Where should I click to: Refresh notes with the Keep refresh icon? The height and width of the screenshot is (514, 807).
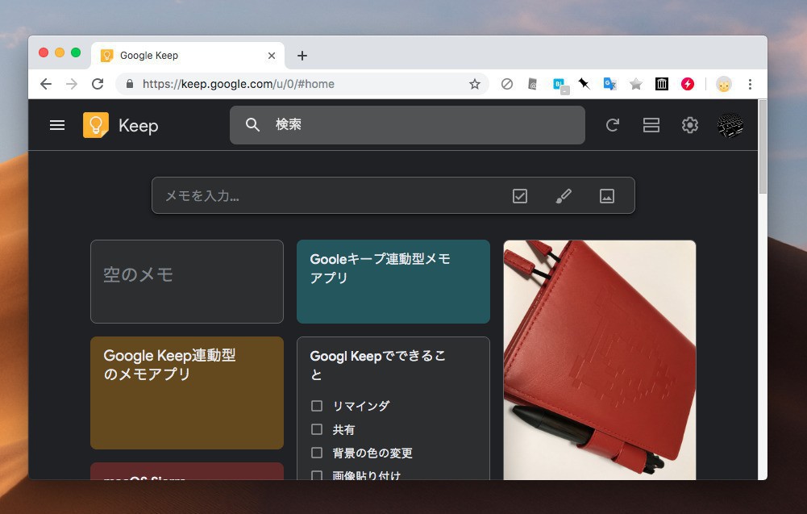tap(612, 124)
